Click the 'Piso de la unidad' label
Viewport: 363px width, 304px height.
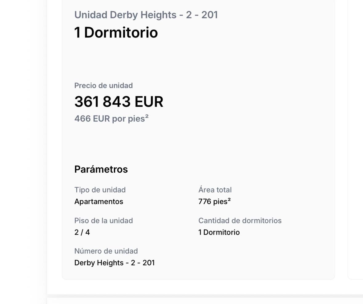103,221
